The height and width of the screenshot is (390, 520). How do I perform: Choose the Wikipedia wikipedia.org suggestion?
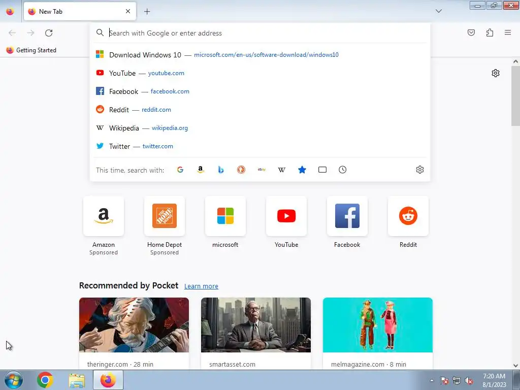click(260, 127)
